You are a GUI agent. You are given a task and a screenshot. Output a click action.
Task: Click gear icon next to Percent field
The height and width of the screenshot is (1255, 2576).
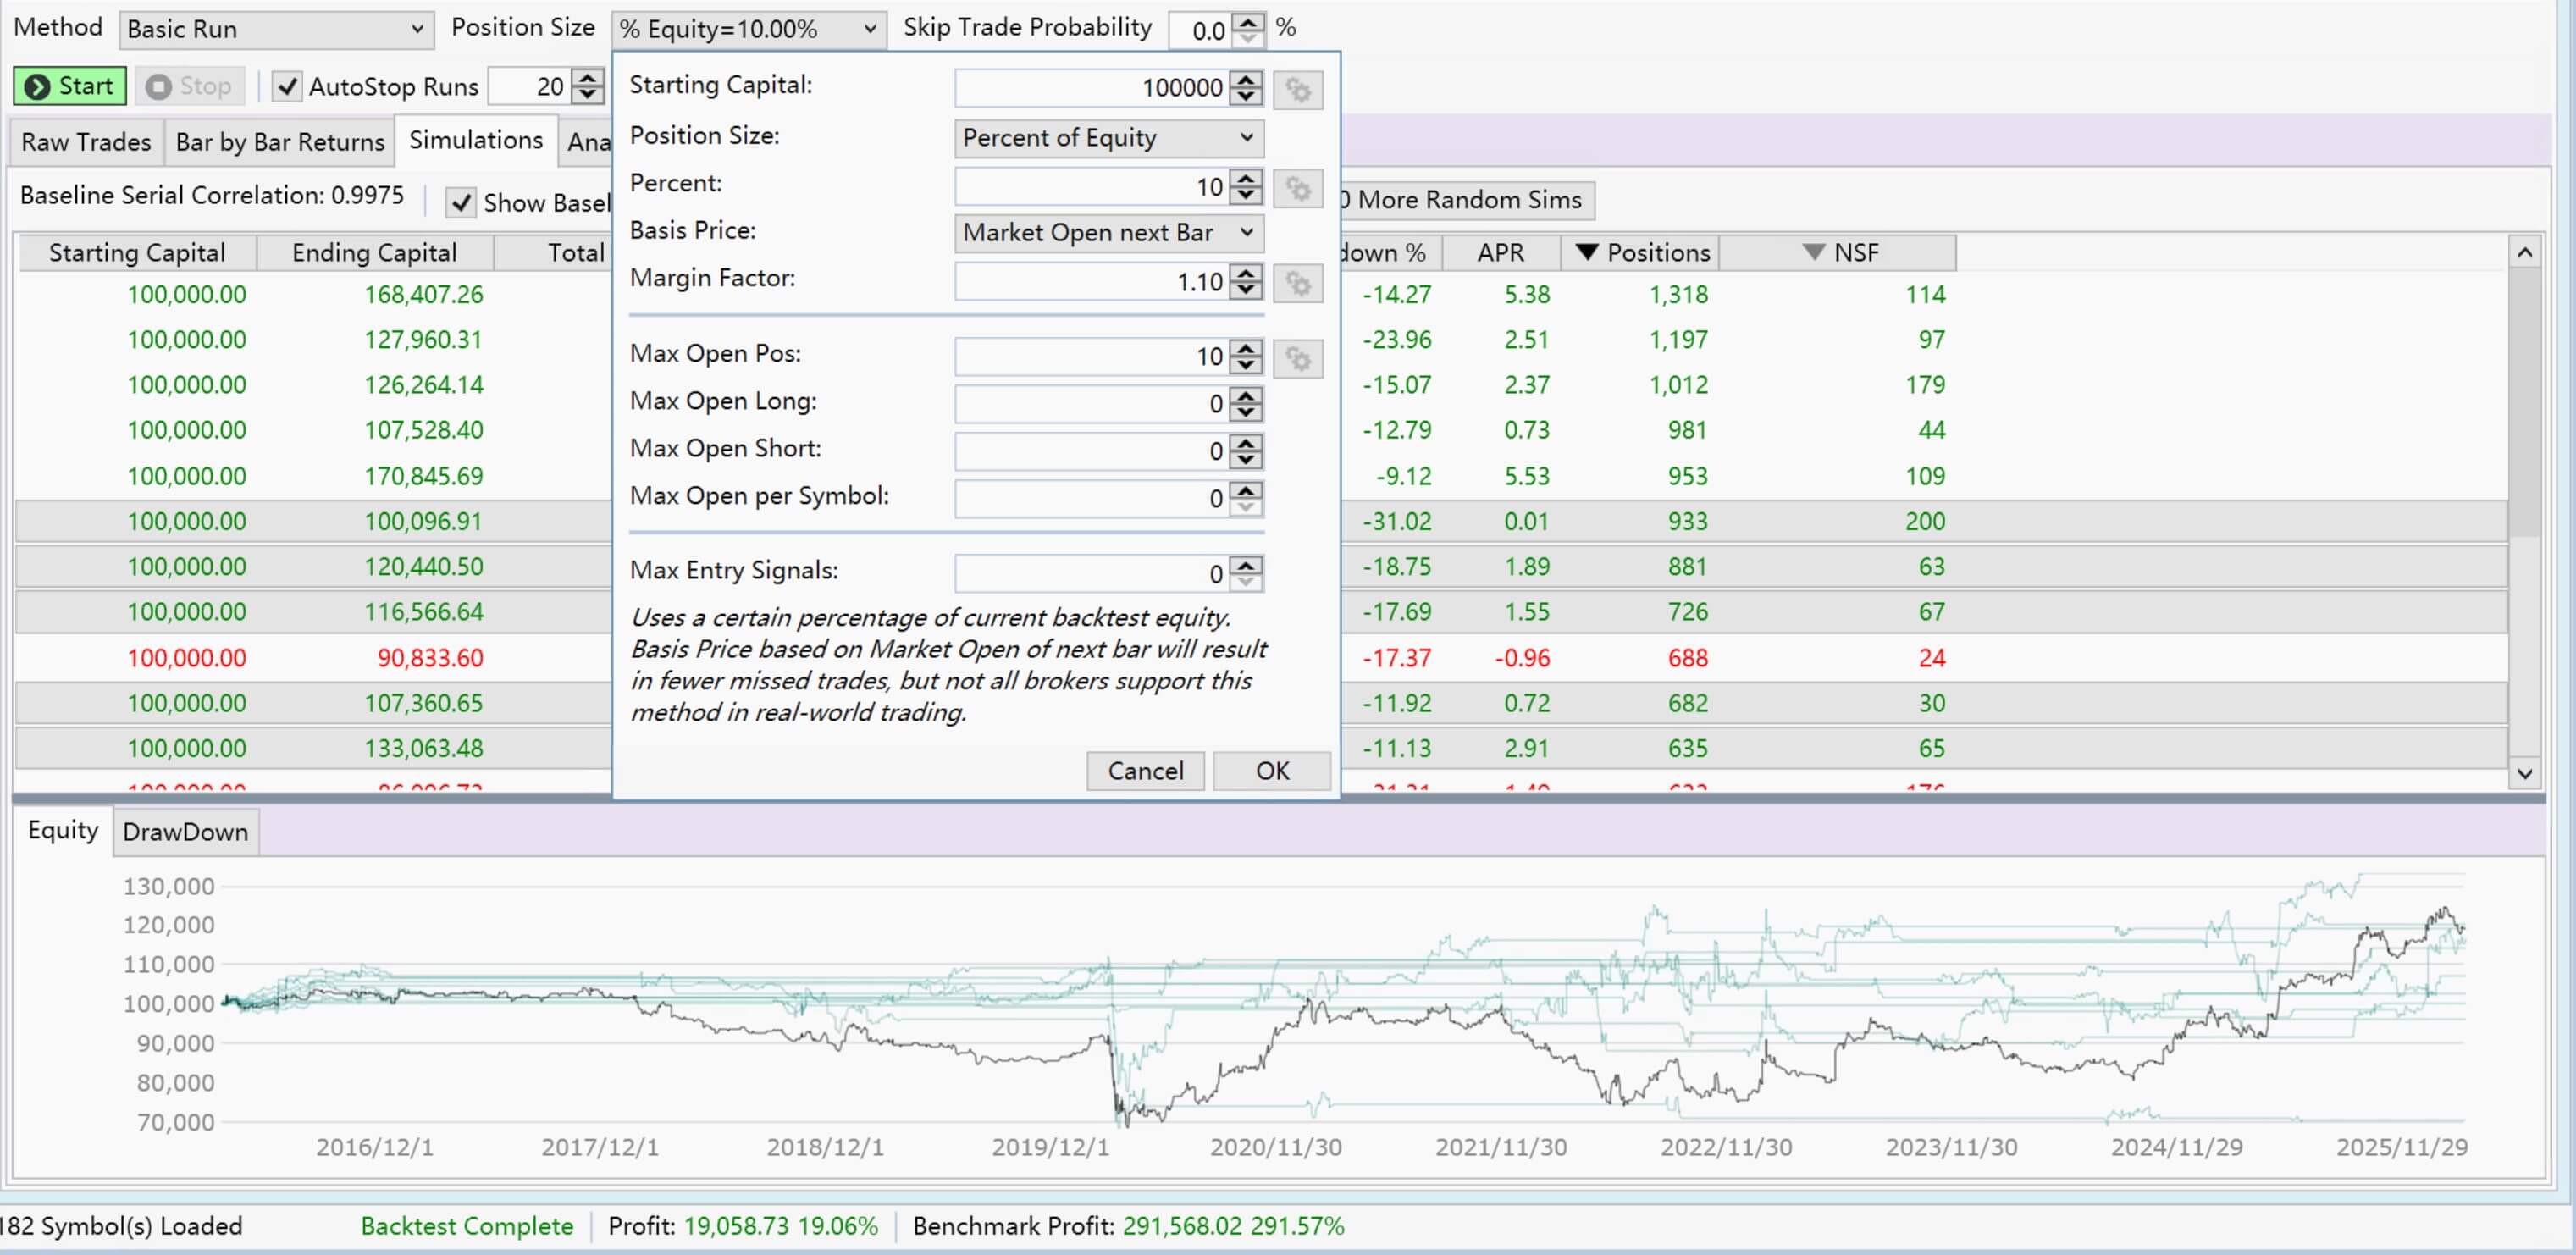(x=1298, y=189)
